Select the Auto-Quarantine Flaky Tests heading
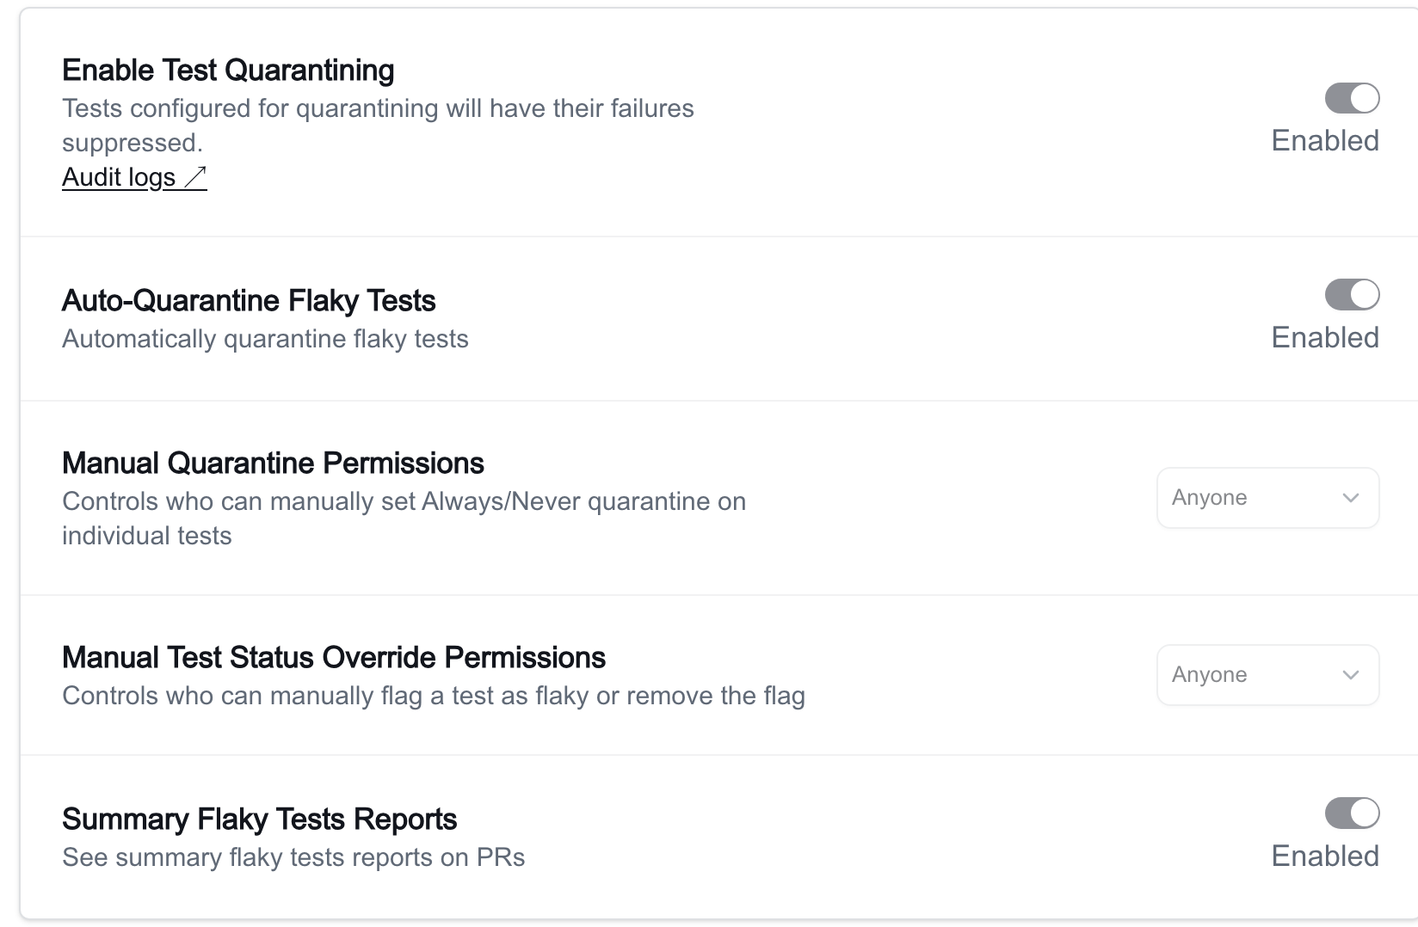 tap(249, 301)
